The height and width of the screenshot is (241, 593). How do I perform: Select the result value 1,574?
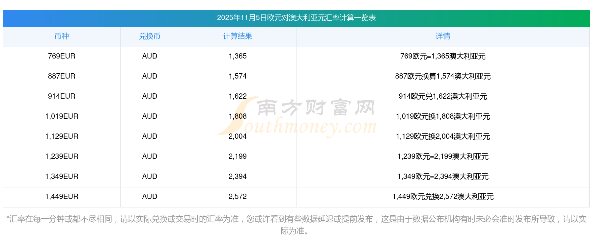238,76
